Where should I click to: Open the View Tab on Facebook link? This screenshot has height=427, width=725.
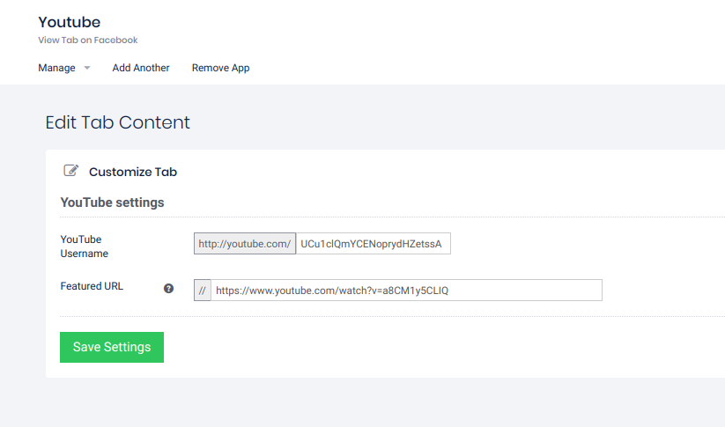tap(88, 40)
